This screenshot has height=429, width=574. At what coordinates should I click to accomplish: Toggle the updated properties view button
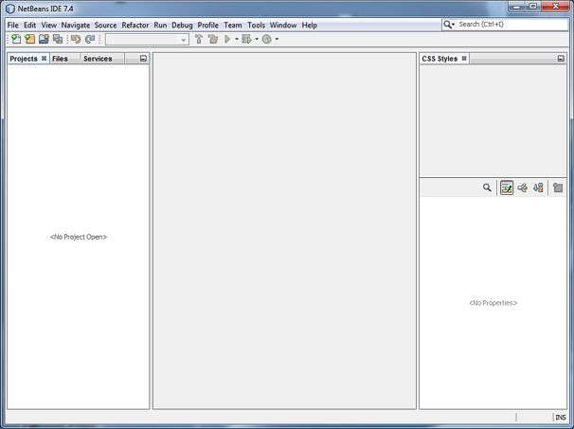point(507,188)
